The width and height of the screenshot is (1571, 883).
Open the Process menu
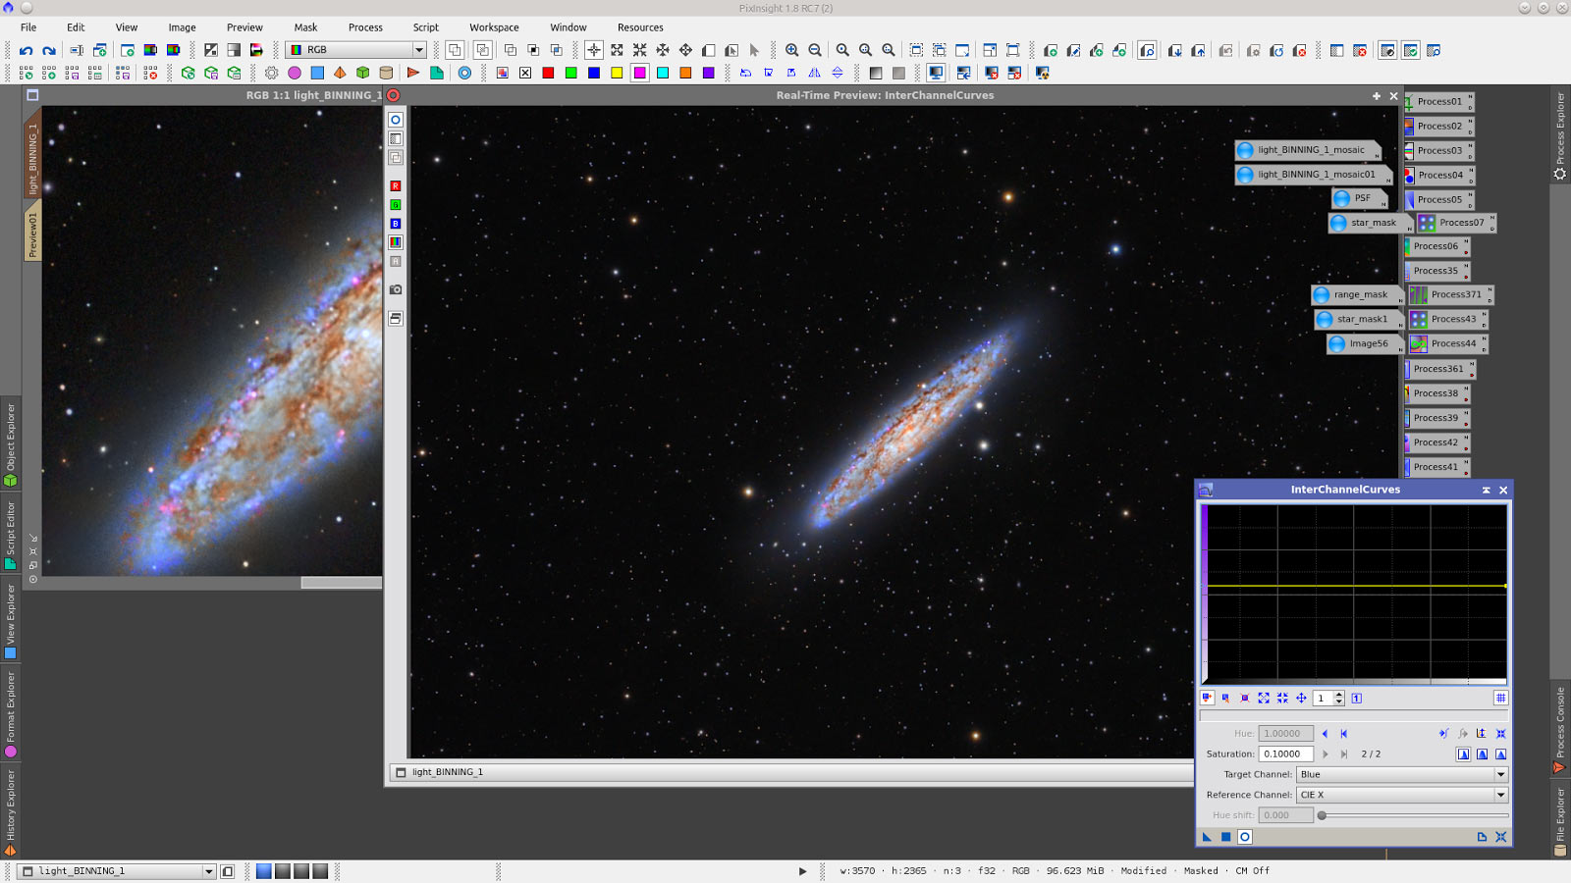[x=363, y=26]
